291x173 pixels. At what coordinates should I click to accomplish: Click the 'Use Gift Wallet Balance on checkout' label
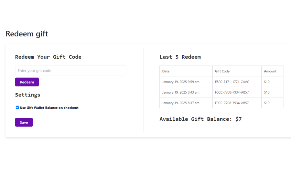pos(49,108)
